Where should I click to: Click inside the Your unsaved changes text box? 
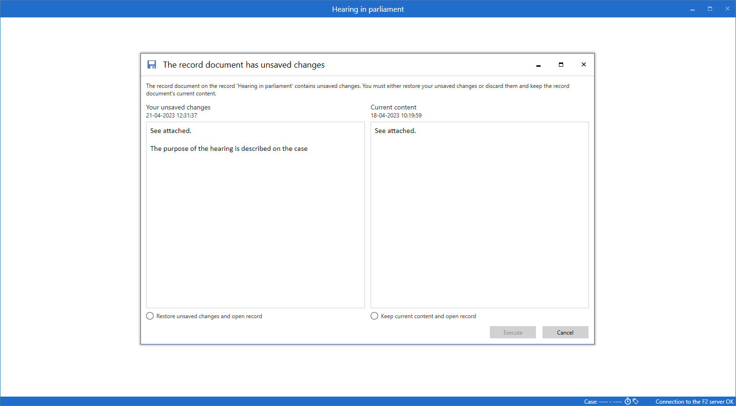coord(255,226)
